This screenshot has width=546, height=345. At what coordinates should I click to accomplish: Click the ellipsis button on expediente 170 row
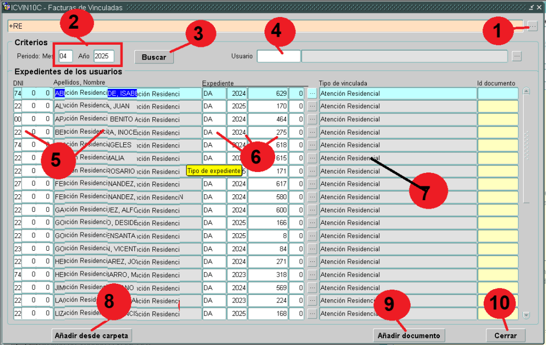[x=312, y=106]
